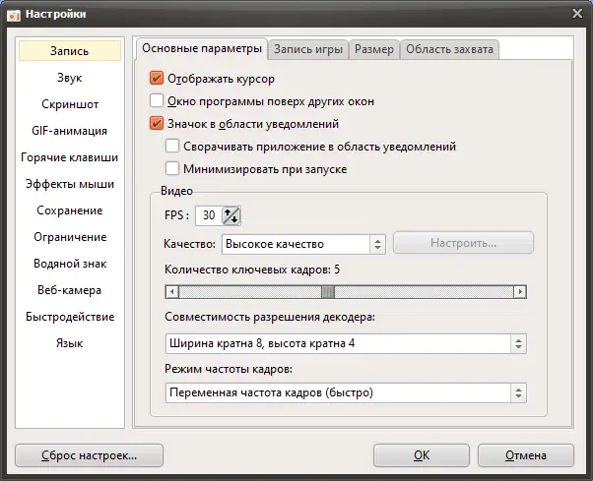Toggle the Отображать курсор checkbox
Screen dimensions: 593x481
click(156, 78)
